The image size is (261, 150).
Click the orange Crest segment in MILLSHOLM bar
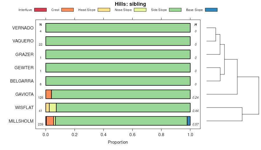[x=50, y=121]
